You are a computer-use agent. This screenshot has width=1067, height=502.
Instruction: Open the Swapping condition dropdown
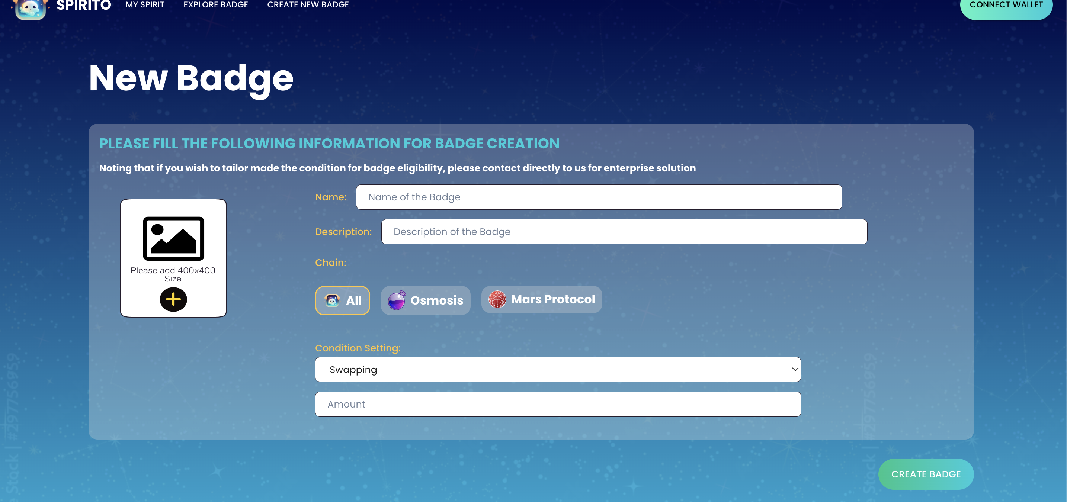click(x=558, y=370)
